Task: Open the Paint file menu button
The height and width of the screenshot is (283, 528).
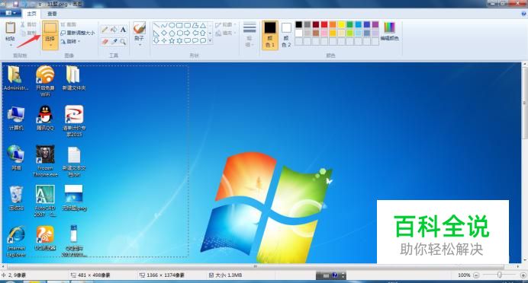Action: coord(11,13)
